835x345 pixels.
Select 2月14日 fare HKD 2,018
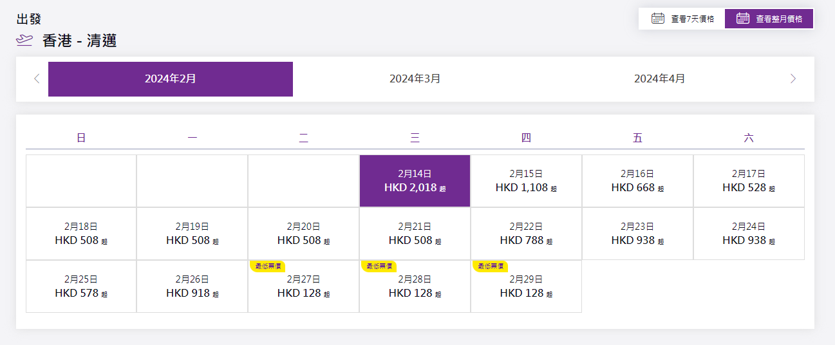415,181
